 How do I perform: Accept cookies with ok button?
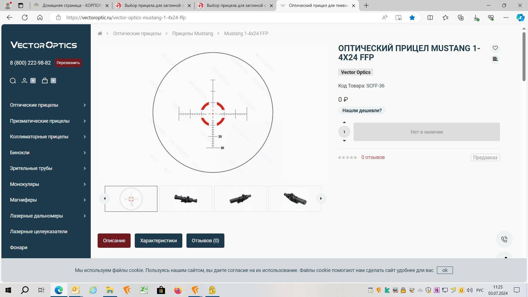click(x=445, y=270)
